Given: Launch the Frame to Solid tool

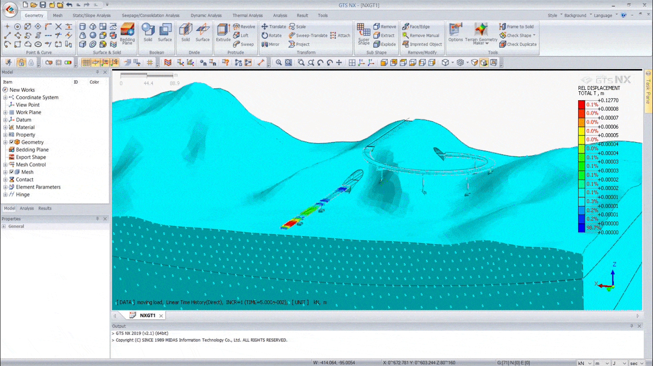Looking at the screenshot, I should (516, 26).
